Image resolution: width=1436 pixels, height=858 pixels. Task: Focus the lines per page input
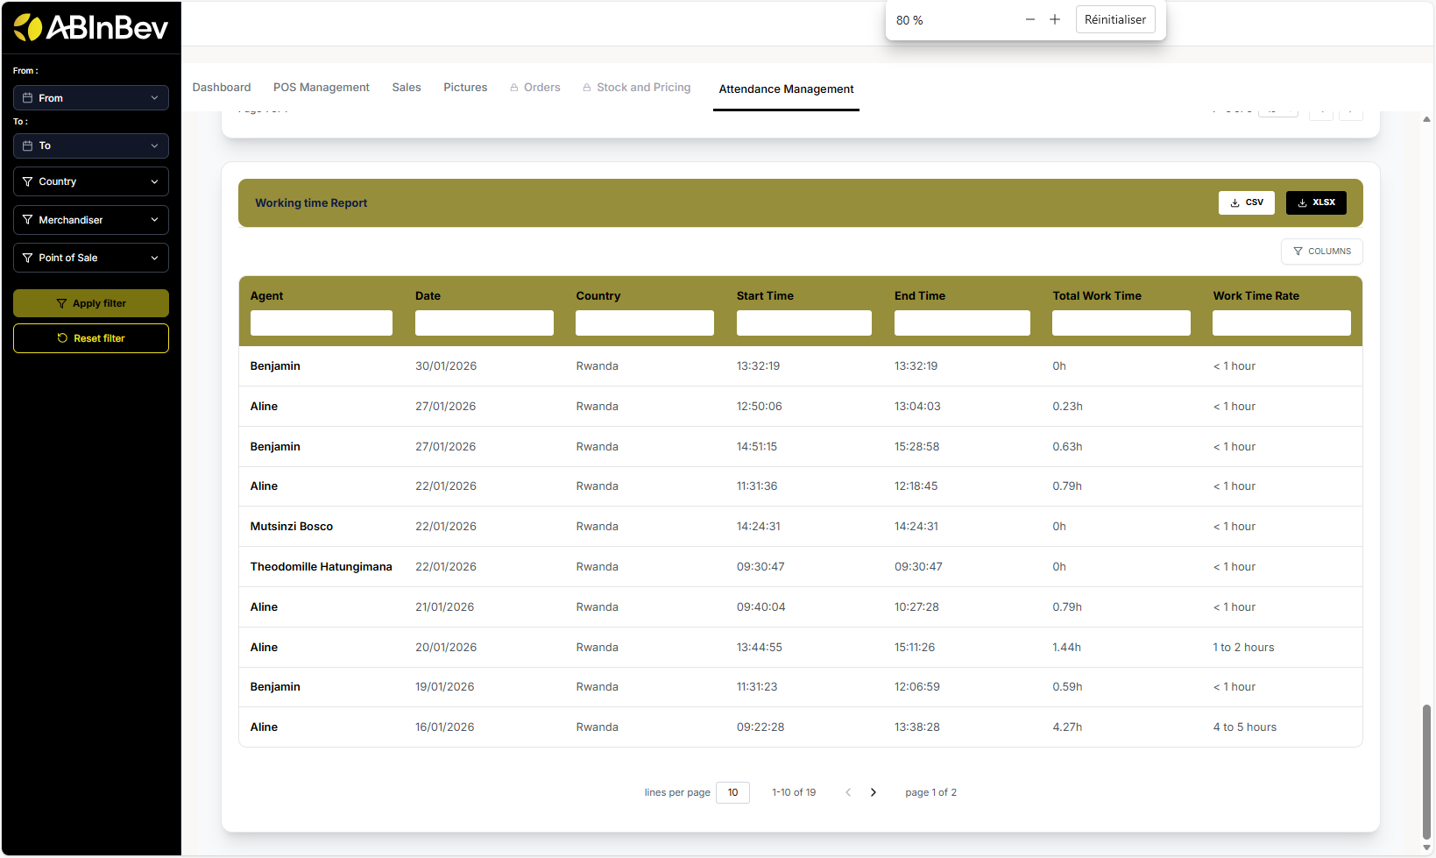[732, 792]
